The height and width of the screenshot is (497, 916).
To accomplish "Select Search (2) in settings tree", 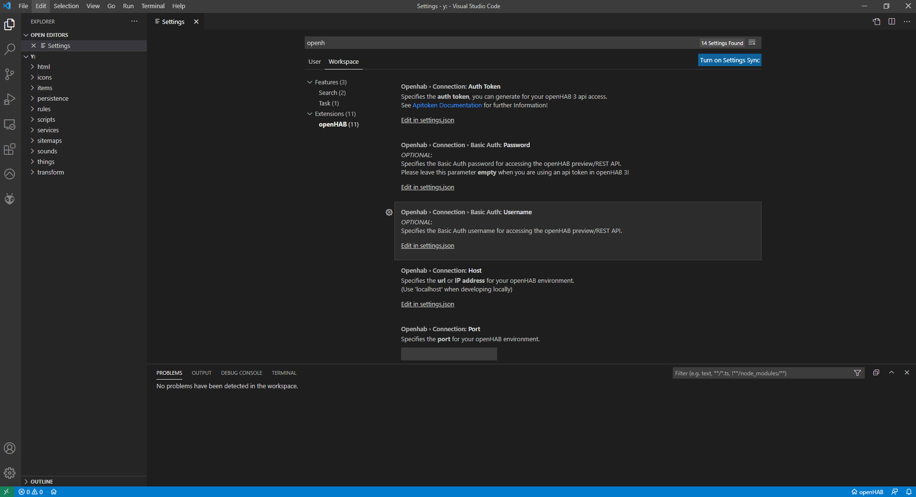I will [332, 92].
